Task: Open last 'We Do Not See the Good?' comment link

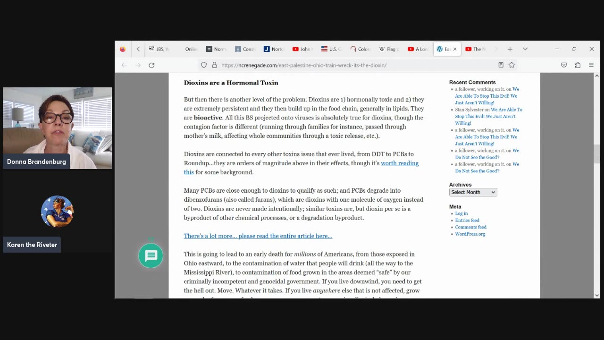Action: tap(487, 167)
